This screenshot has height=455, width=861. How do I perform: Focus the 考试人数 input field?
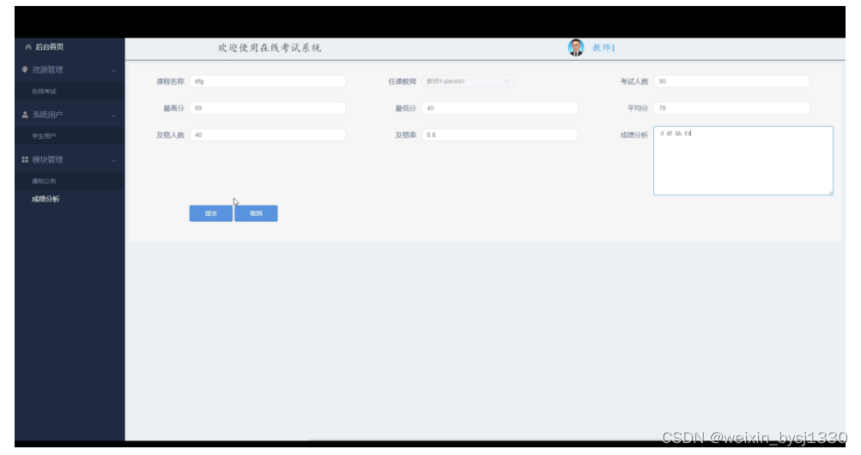[x=731, y=81]
